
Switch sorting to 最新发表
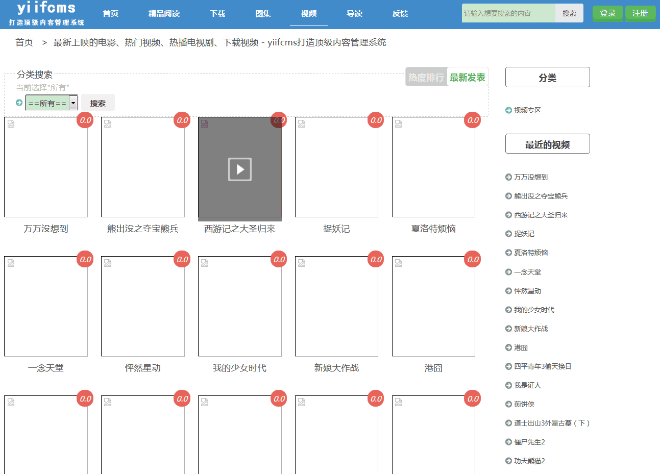(x=468, y=77)
